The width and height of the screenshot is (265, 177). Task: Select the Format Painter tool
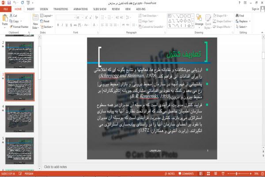pos(19,27)
